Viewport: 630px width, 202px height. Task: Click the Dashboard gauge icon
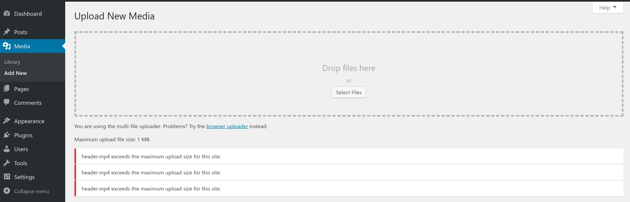coord(7,13)
